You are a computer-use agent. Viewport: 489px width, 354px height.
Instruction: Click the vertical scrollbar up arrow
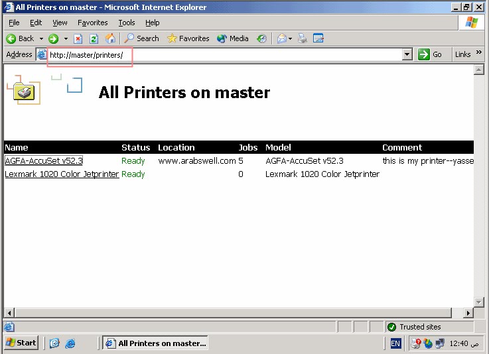[478, 70]
